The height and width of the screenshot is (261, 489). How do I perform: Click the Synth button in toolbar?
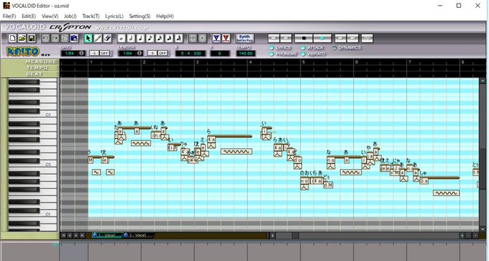(x=244, y=38)
